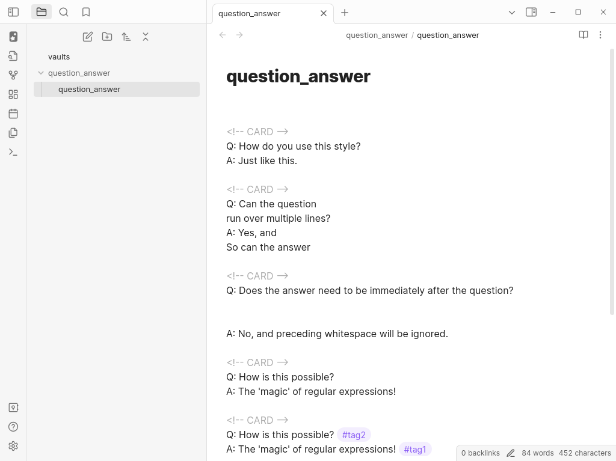The height and width of the screenshot is (461, 616).
Task: Open the search panel in sidebar
Action: pyautogui.click(x=64, y=12)
